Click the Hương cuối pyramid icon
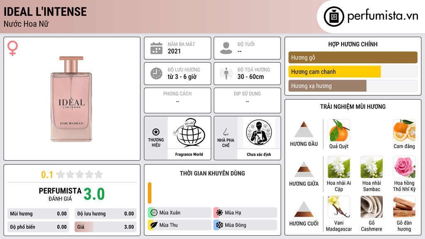The height and width of the screenshot is (239, 425). [x=304, y=209]
